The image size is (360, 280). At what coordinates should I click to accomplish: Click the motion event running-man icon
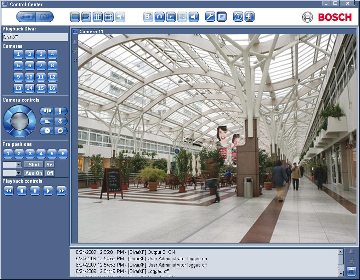(x=351, y=261)
